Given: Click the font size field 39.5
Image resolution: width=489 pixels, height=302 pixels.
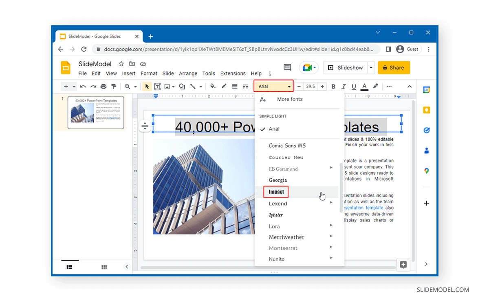Looking at the screenshot, I should point(311,87).
